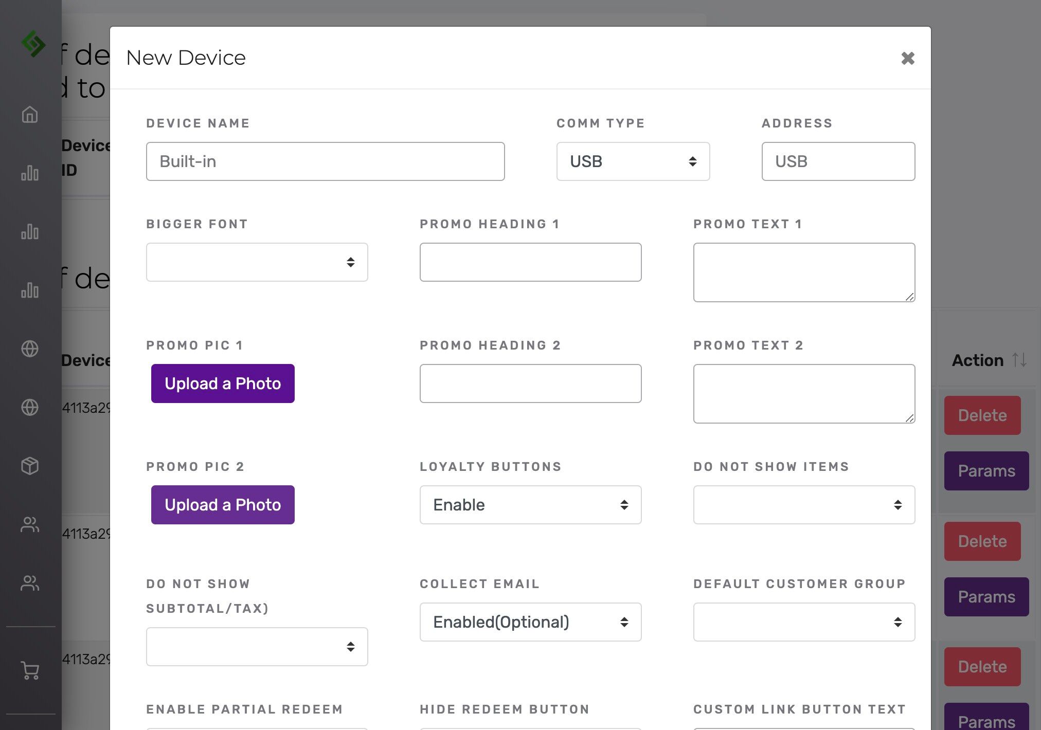Click the Upload a Photo button for Promo Pic 2
Image resolution: width=1041 pixels, height=730 pixels.
223,505
